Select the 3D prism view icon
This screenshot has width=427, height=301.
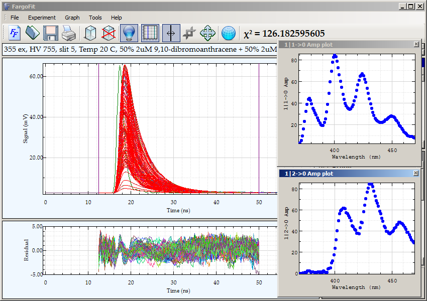pos(90,33)
